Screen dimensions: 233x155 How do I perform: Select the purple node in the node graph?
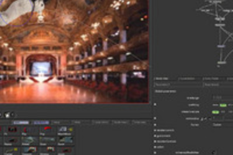[x=221, y=46]
